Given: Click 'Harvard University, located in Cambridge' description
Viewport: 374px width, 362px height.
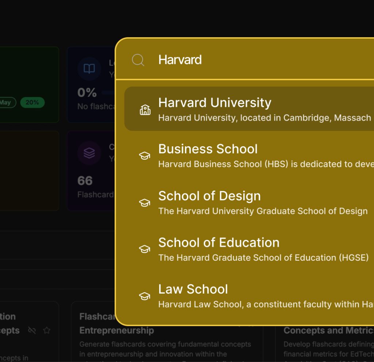Looking at the screenshot, I should click(265, 118).
